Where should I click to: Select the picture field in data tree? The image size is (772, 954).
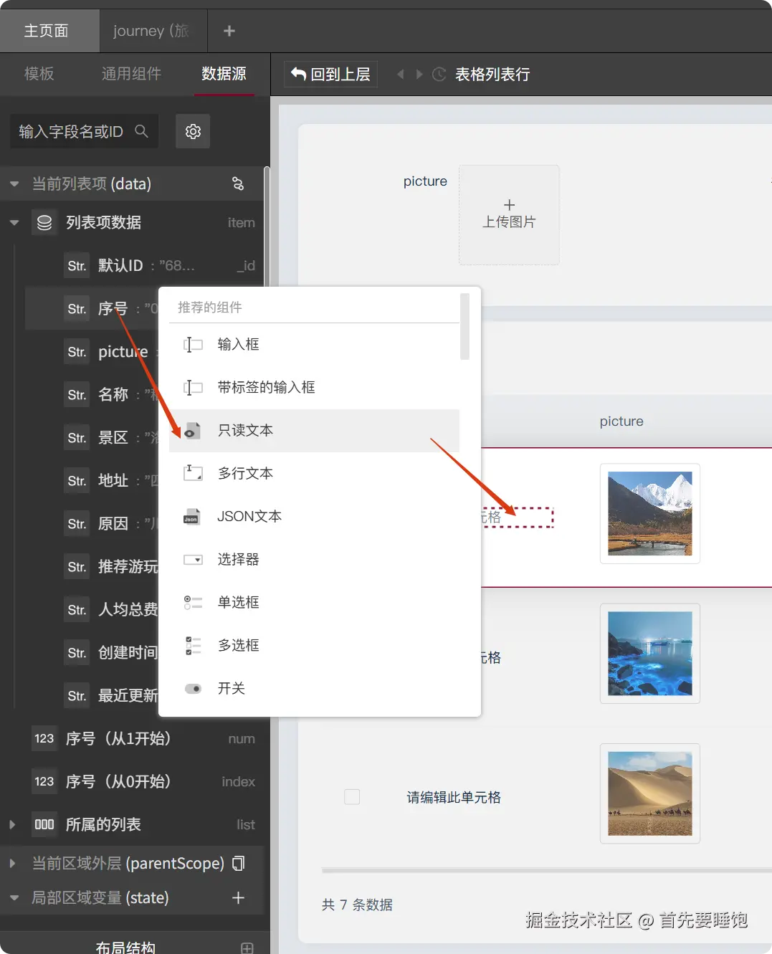pos(92,351)
